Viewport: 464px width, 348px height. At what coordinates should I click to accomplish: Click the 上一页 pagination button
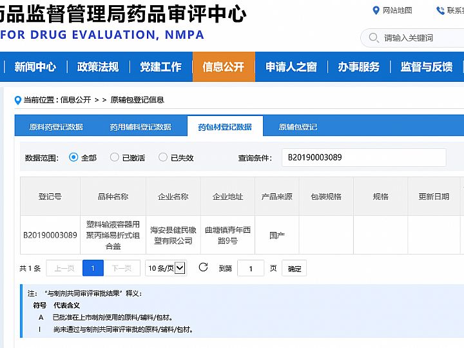coord(64,268)
